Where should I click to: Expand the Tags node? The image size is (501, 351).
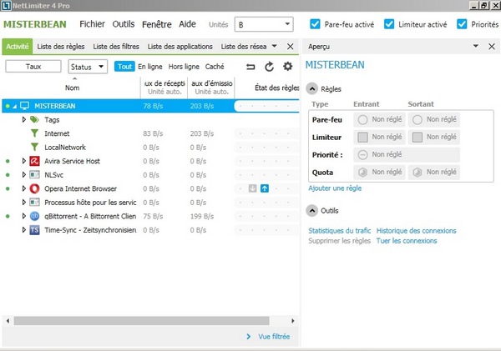pyautogui.click(x=24, y=120)
